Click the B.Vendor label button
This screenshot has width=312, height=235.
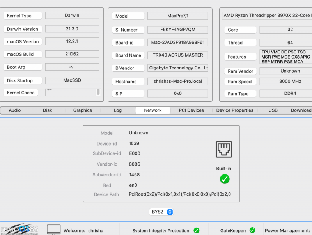[x=128, y=68]
